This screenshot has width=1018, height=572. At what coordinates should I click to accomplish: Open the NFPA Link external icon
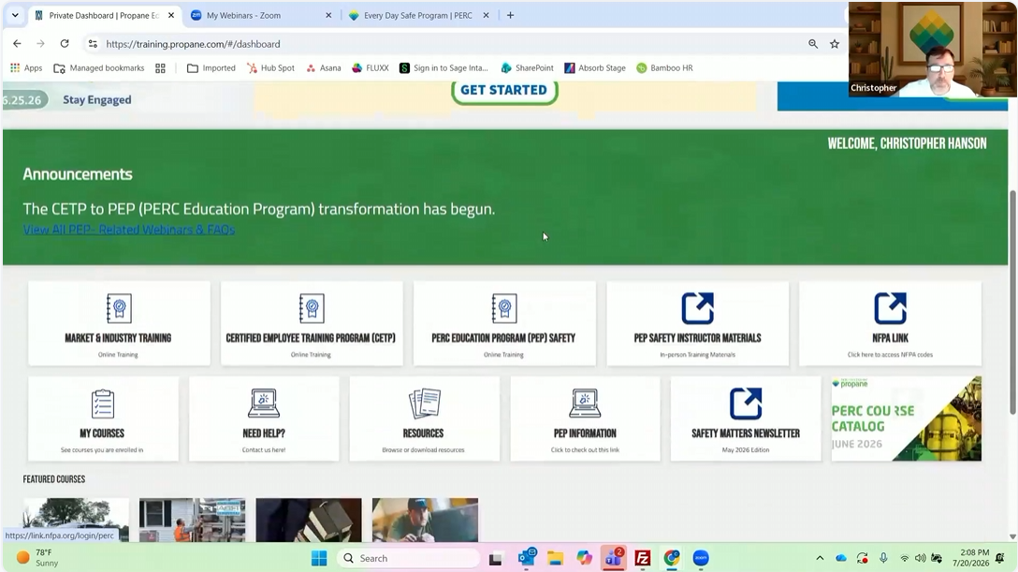890,308
